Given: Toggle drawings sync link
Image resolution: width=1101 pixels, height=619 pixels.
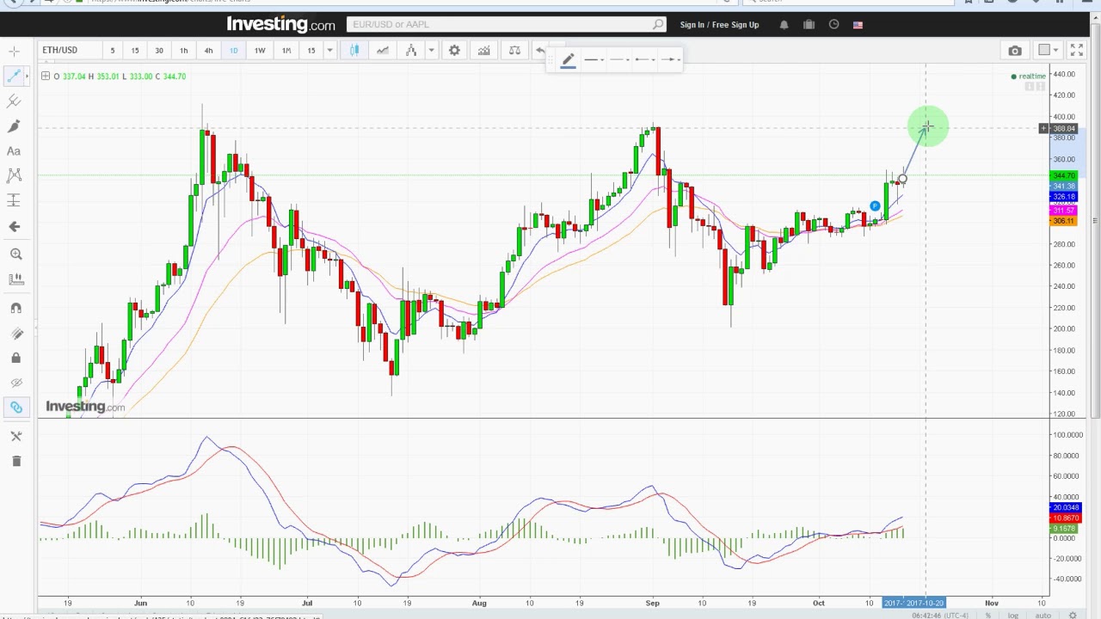Looking at the screenshot, I should click(x=15, y=408).
